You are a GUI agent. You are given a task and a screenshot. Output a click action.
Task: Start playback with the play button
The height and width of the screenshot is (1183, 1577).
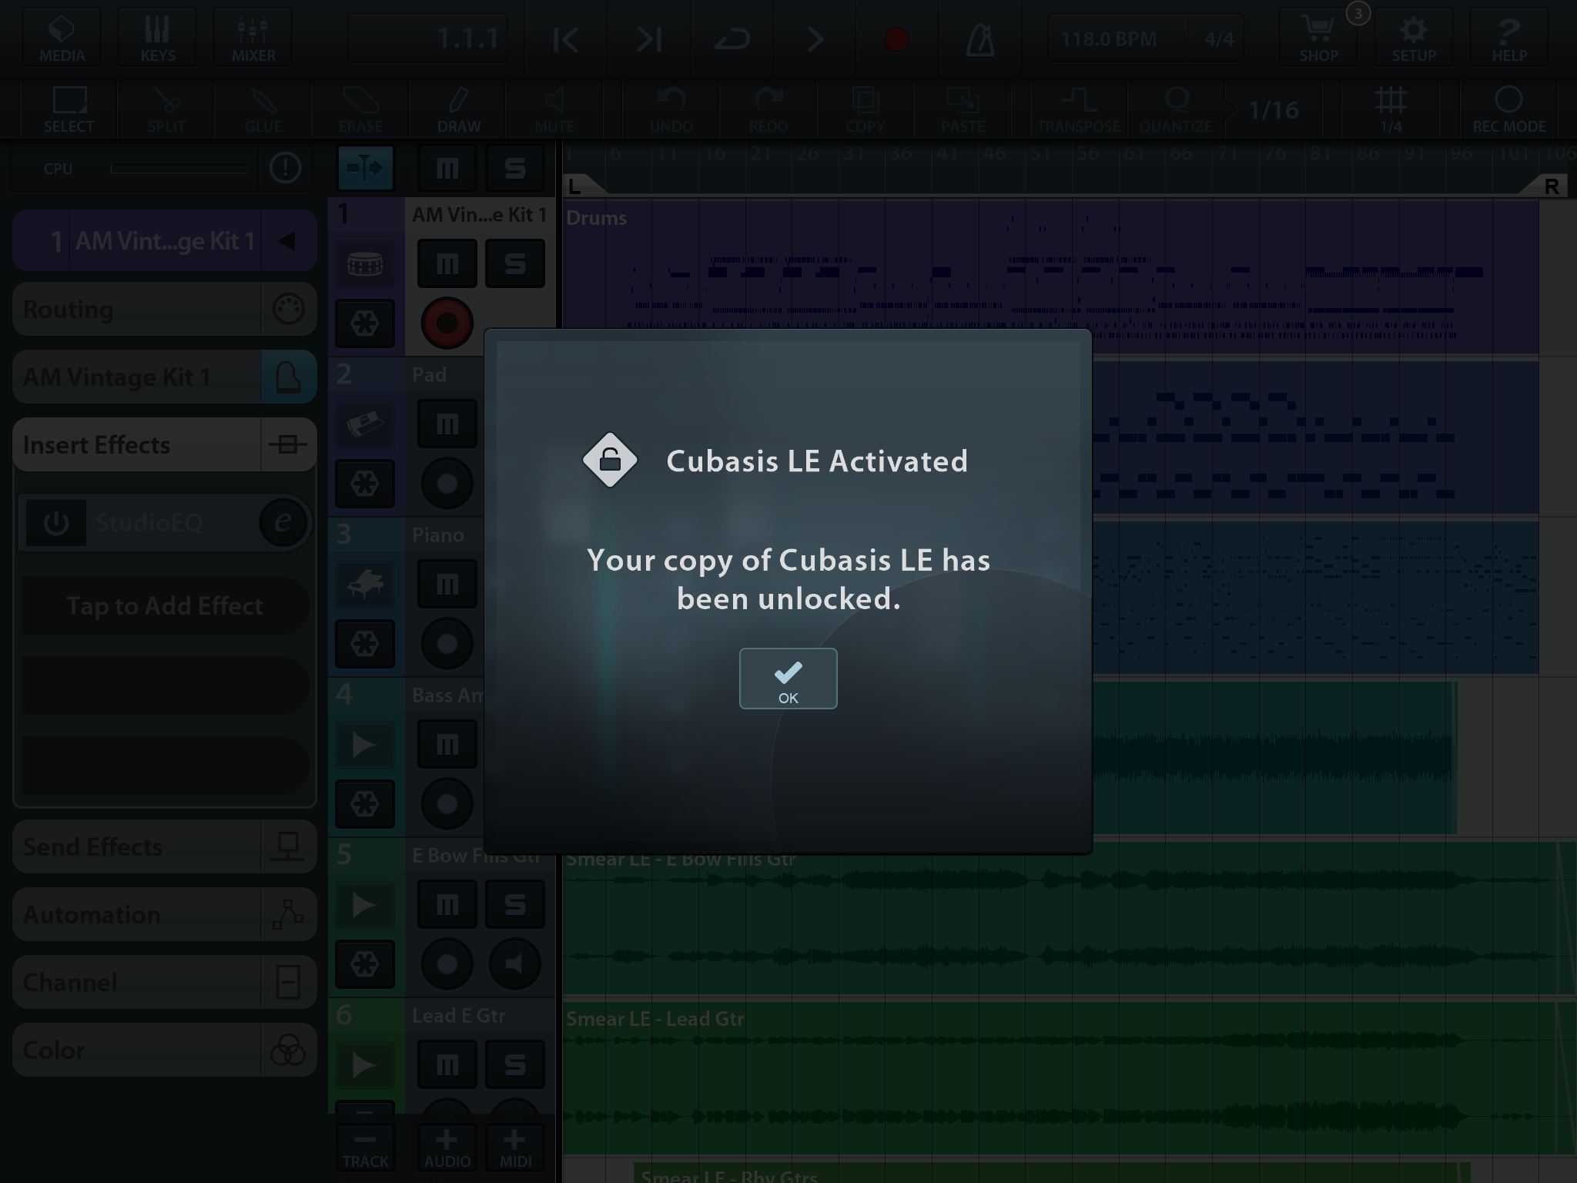(x=815, y=39)
